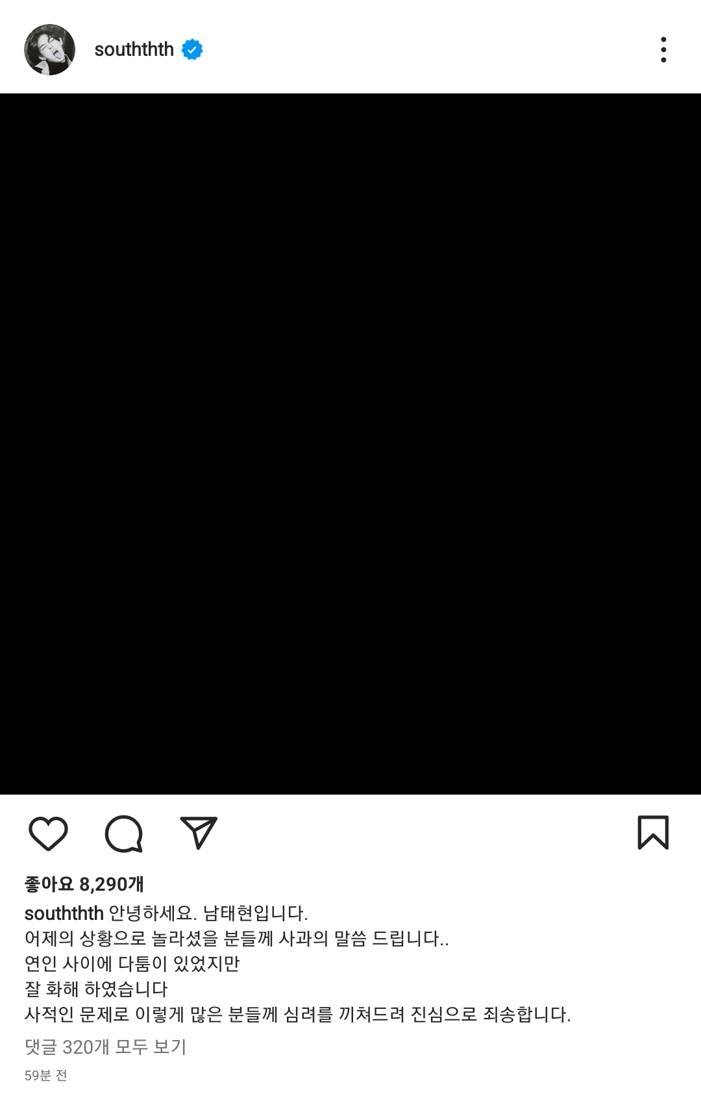Open three-dot post options menu
Viewport: 701px width, 1103px height.
click(663, 49)
